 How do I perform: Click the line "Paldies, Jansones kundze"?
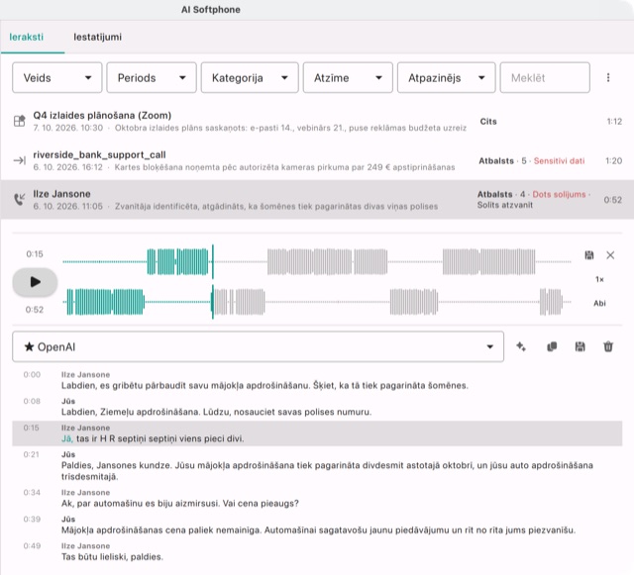pos(327,471)
